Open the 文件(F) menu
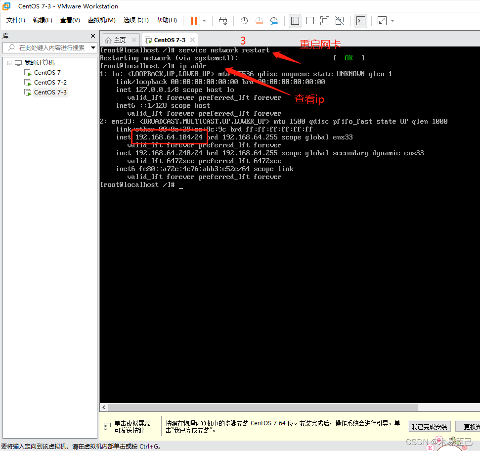480x451 pixels. 15,20
